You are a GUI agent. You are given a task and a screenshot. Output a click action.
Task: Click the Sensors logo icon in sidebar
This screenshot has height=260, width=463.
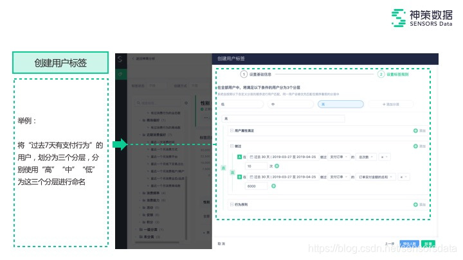click(x=120, y=59)
